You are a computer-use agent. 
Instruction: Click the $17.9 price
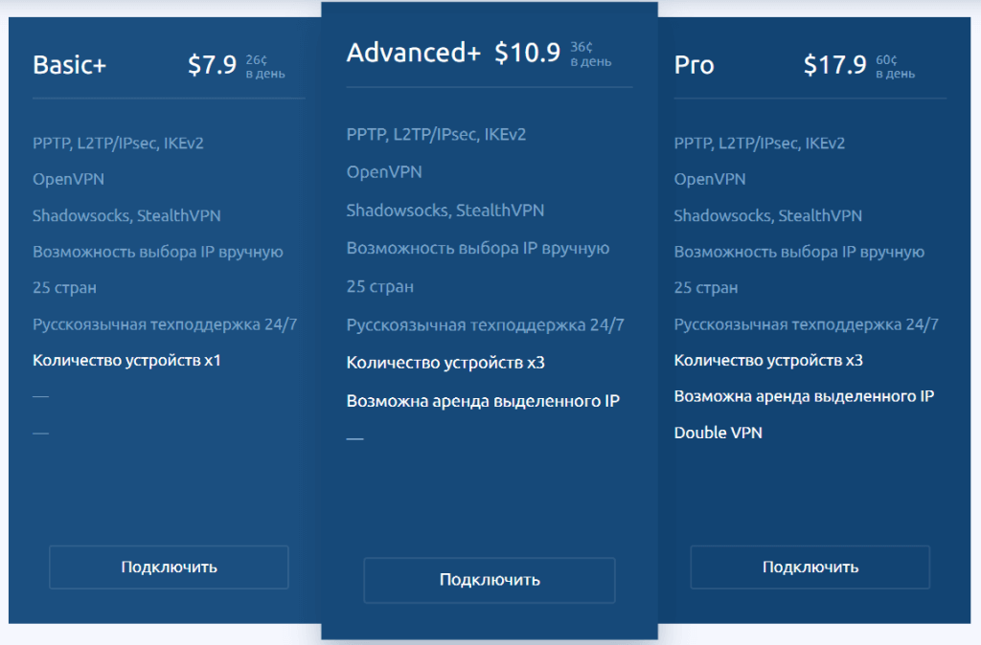834,65
